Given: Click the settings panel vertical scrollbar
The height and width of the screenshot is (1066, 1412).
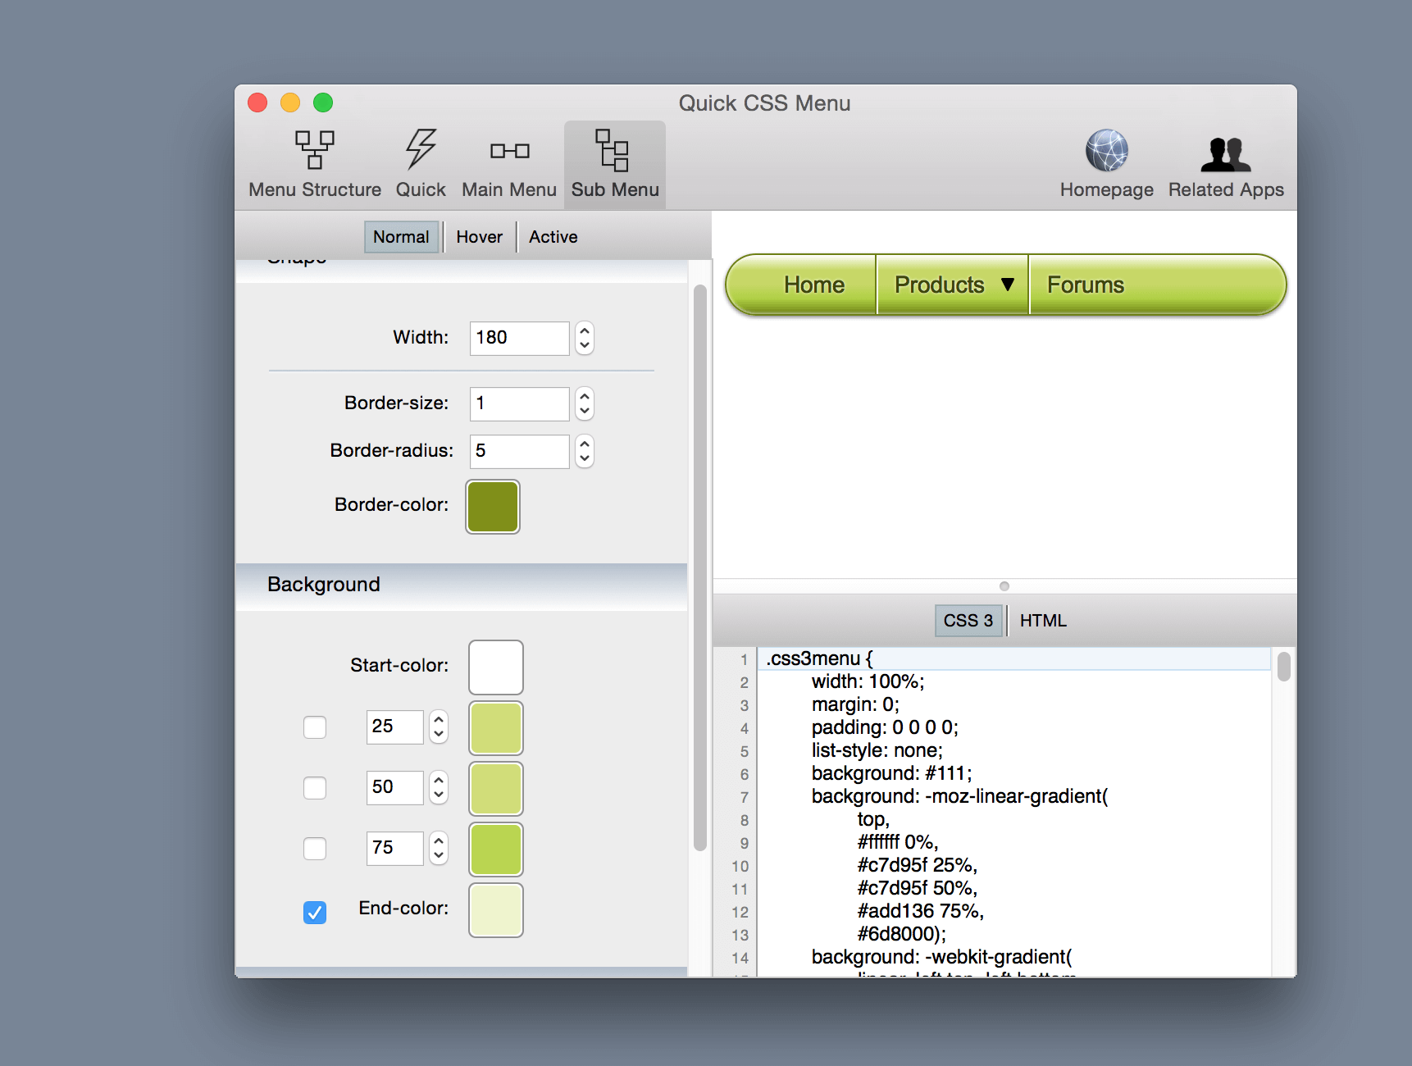Looking at the screenshot, I should click(x=700, y=567).
